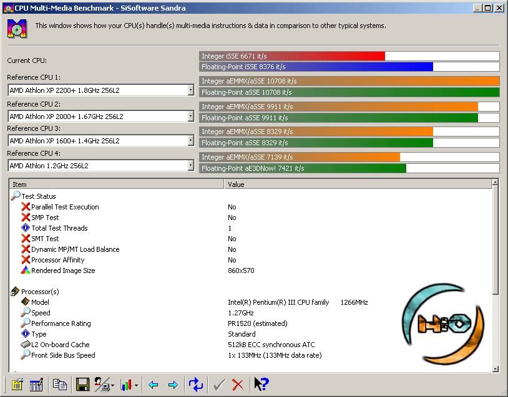Click the vertical scrollbar thumb of the results list
The width and height of the screenshot is (508, 397).
pyautogui.click(x=495, y=241)
